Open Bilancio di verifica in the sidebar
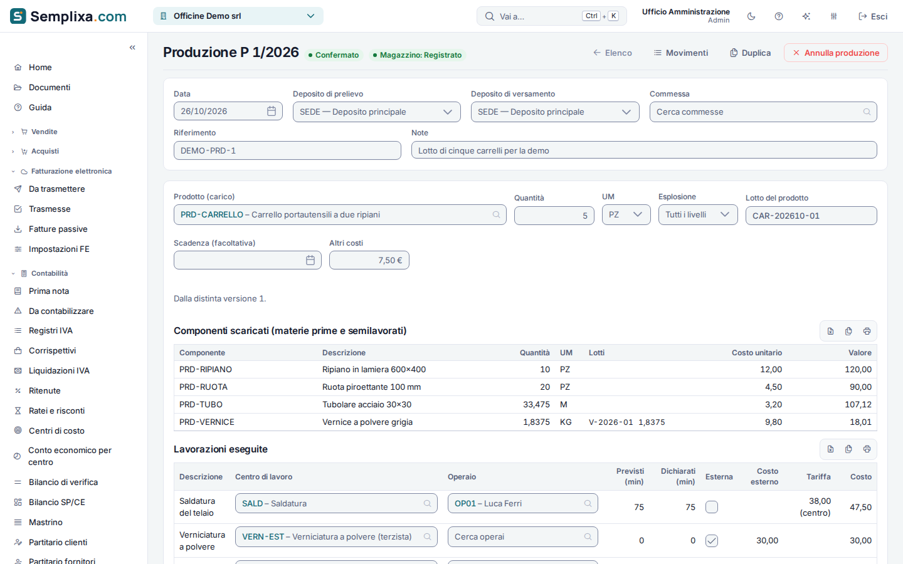Image resolution: width=903 pixels, height=564 pixels. pyautogui.click(x=63, y=483)
